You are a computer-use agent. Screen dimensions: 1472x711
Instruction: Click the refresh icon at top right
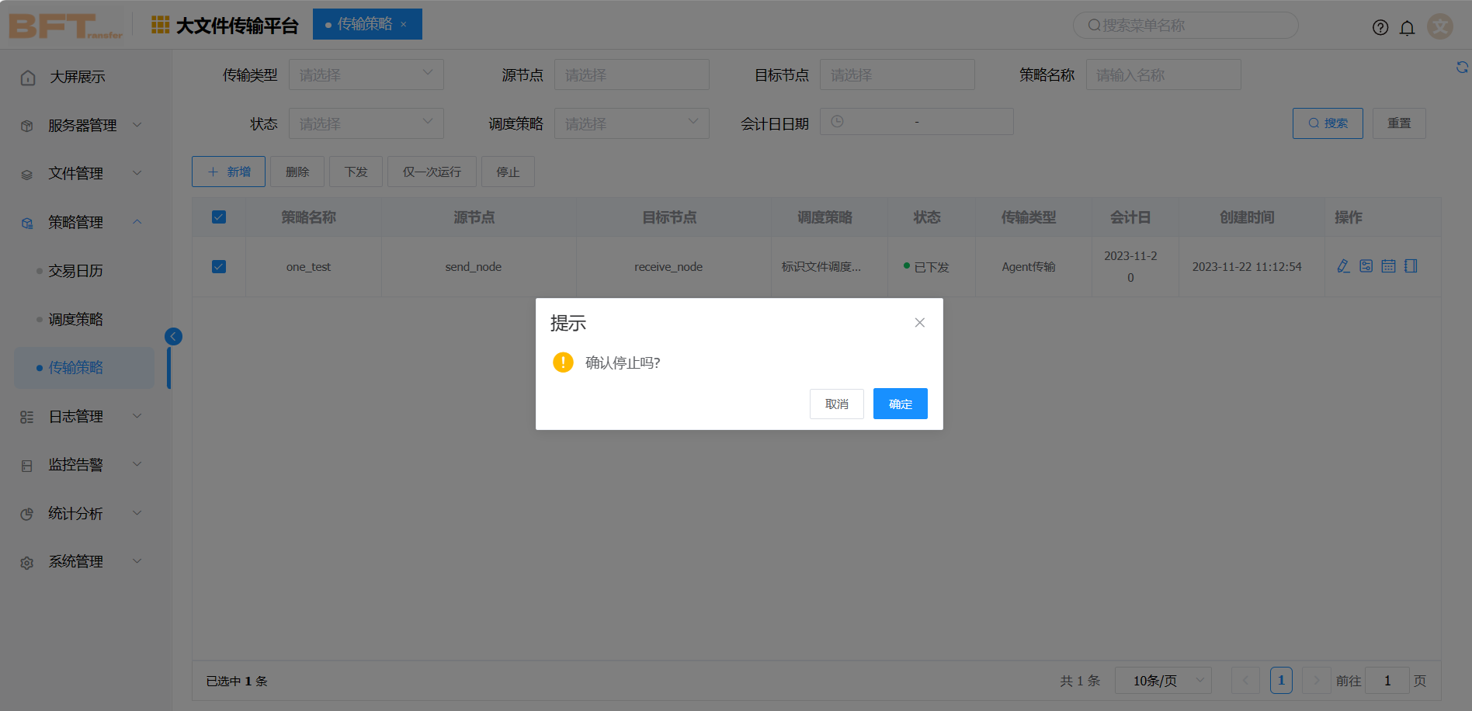pos(1462,68)
